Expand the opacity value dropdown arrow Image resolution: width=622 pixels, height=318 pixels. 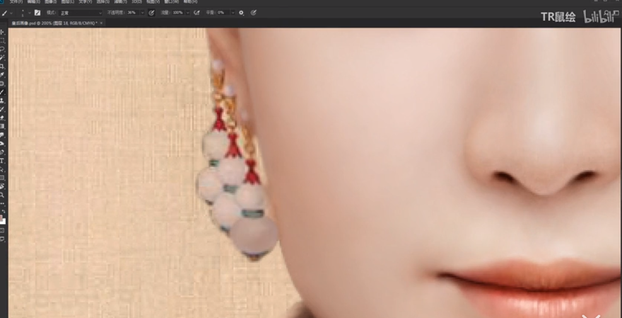point(142,13)
